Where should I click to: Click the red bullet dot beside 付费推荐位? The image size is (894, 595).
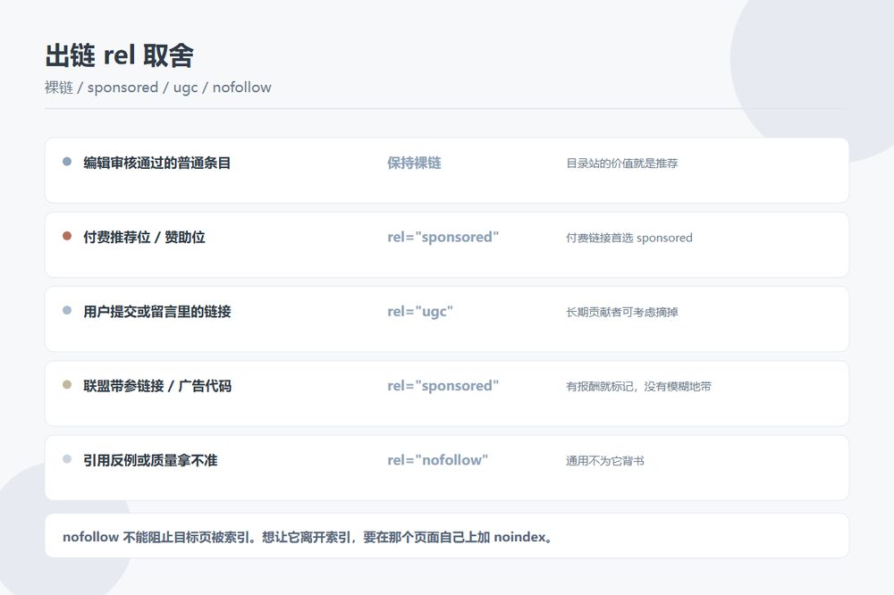pyautogui.click(x=67, y=236)
